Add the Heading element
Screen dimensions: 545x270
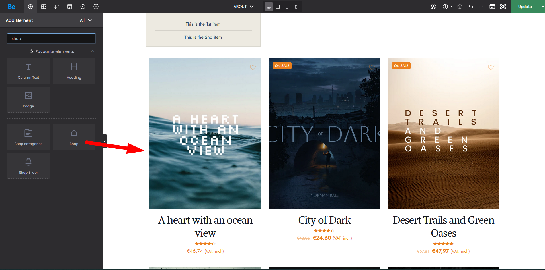coord(74,71)
